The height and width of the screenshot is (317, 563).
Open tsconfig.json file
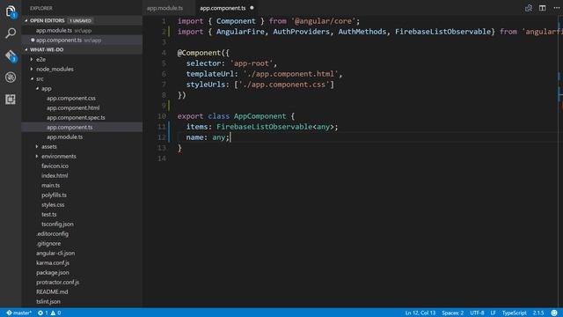coord(57,225)
